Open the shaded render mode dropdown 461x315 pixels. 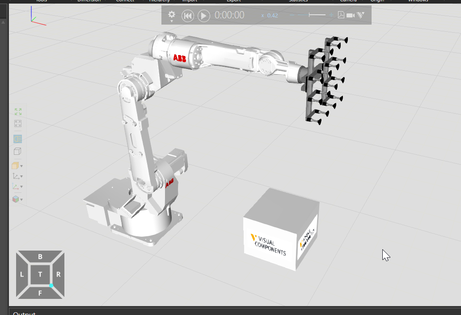[17, 166]
